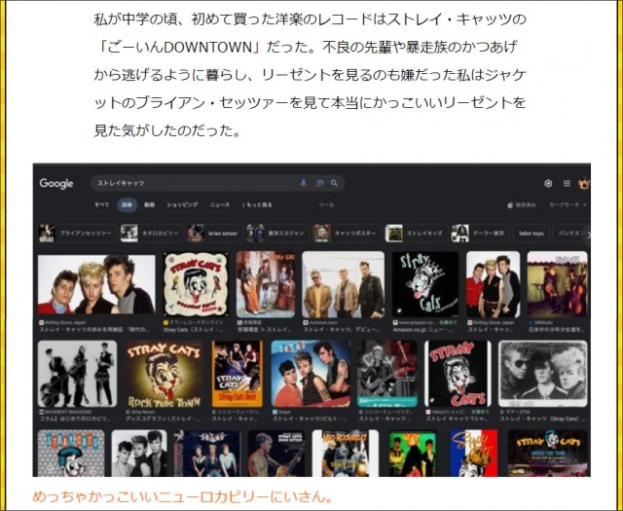Open the Google apps grid icon
Image resolution: width=623 pixels, height=511 pixels.
tap(566, 183)
